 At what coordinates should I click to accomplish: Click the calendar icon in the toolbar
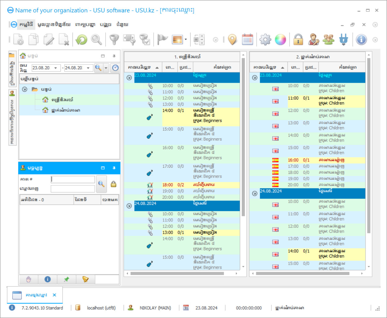click(x=247, y=40)
